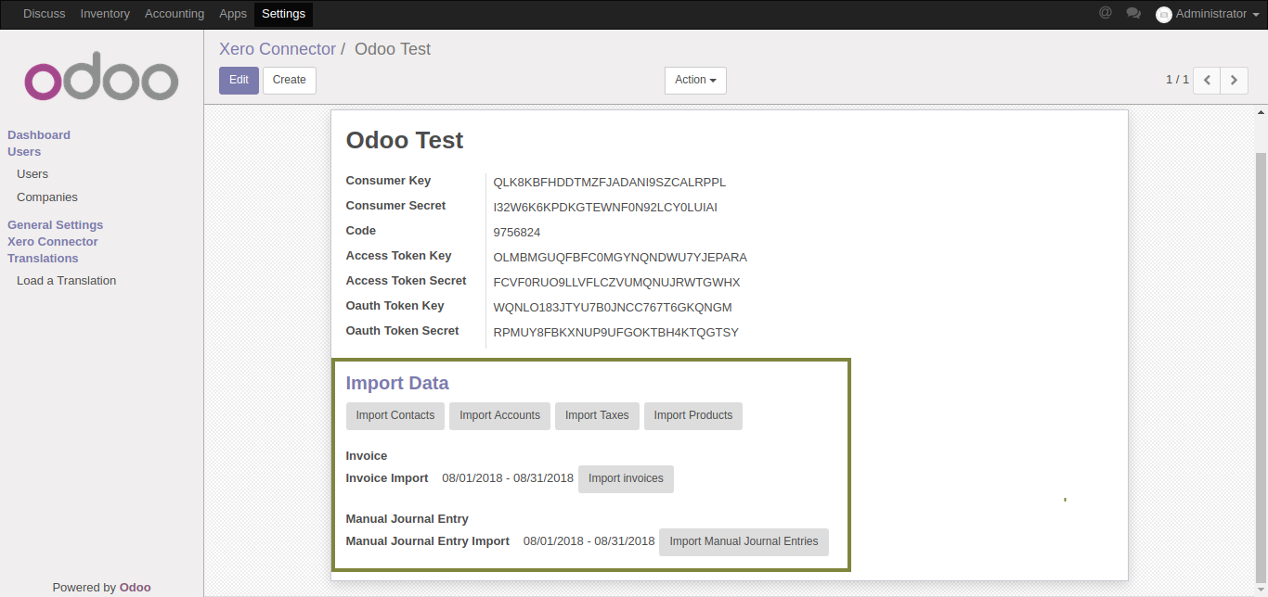
Task: Click the Consumer Key value QLK8KBFHDDTMZFJADANI9SZCALRPPL
Action: [610, 183]
